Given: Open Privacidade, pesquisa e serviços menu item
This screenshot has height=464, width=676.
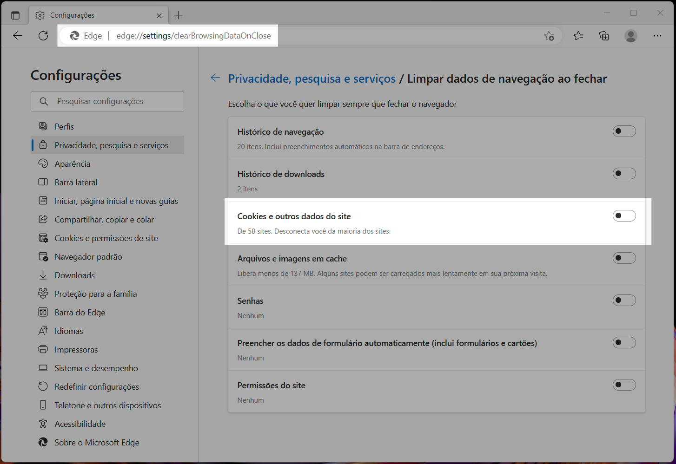Looking at the screenshot, I should tap(107, 145).
